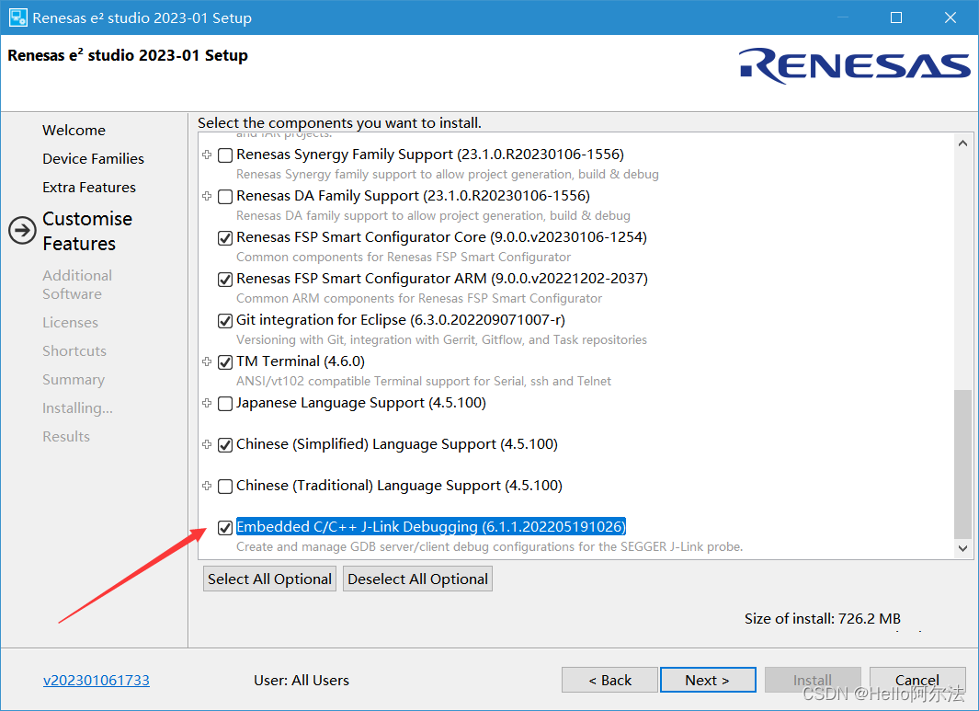This screenshot has height=711, width=979.
Task: Maximize the setup window
Action: (x=896, y=17)
